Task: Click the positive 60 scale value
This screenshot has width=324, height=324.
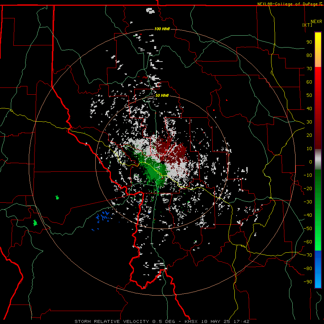Action: (309, 82)
